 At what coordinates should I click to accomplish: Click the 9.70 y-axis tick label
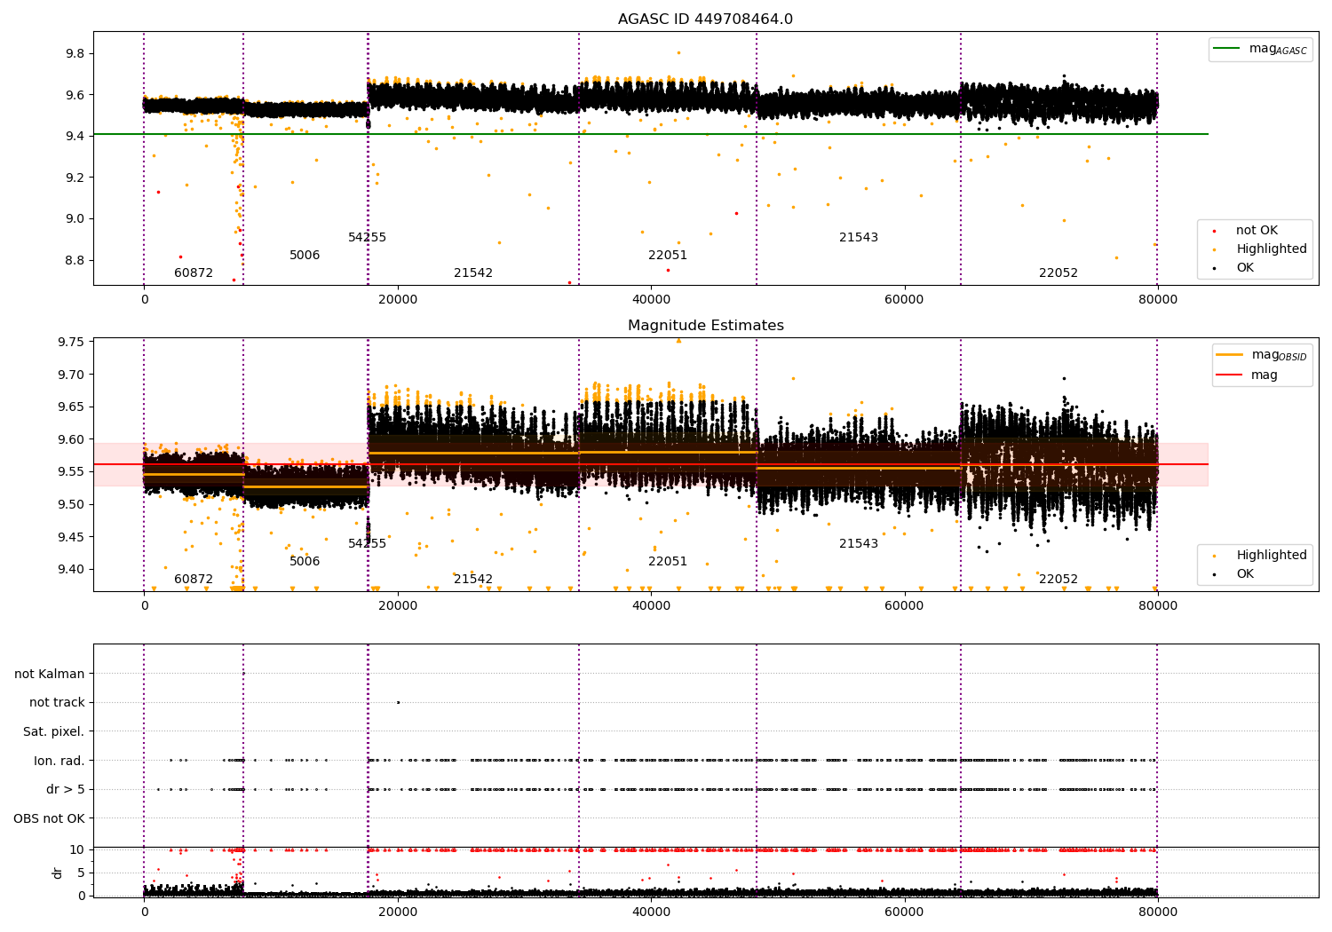tap(71, 375)
